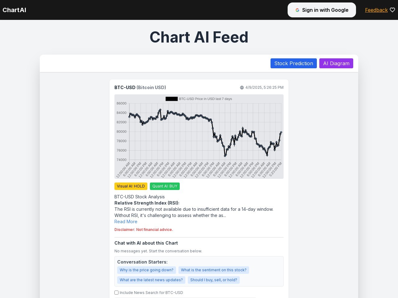Click the ChartAI logo
The height and width of the screenshot is (298, 398).
pos(14,10)
